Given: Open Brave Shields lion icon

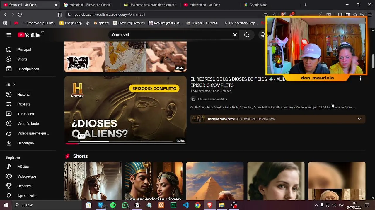Looking at the screenshot, I should coord(283,14).
